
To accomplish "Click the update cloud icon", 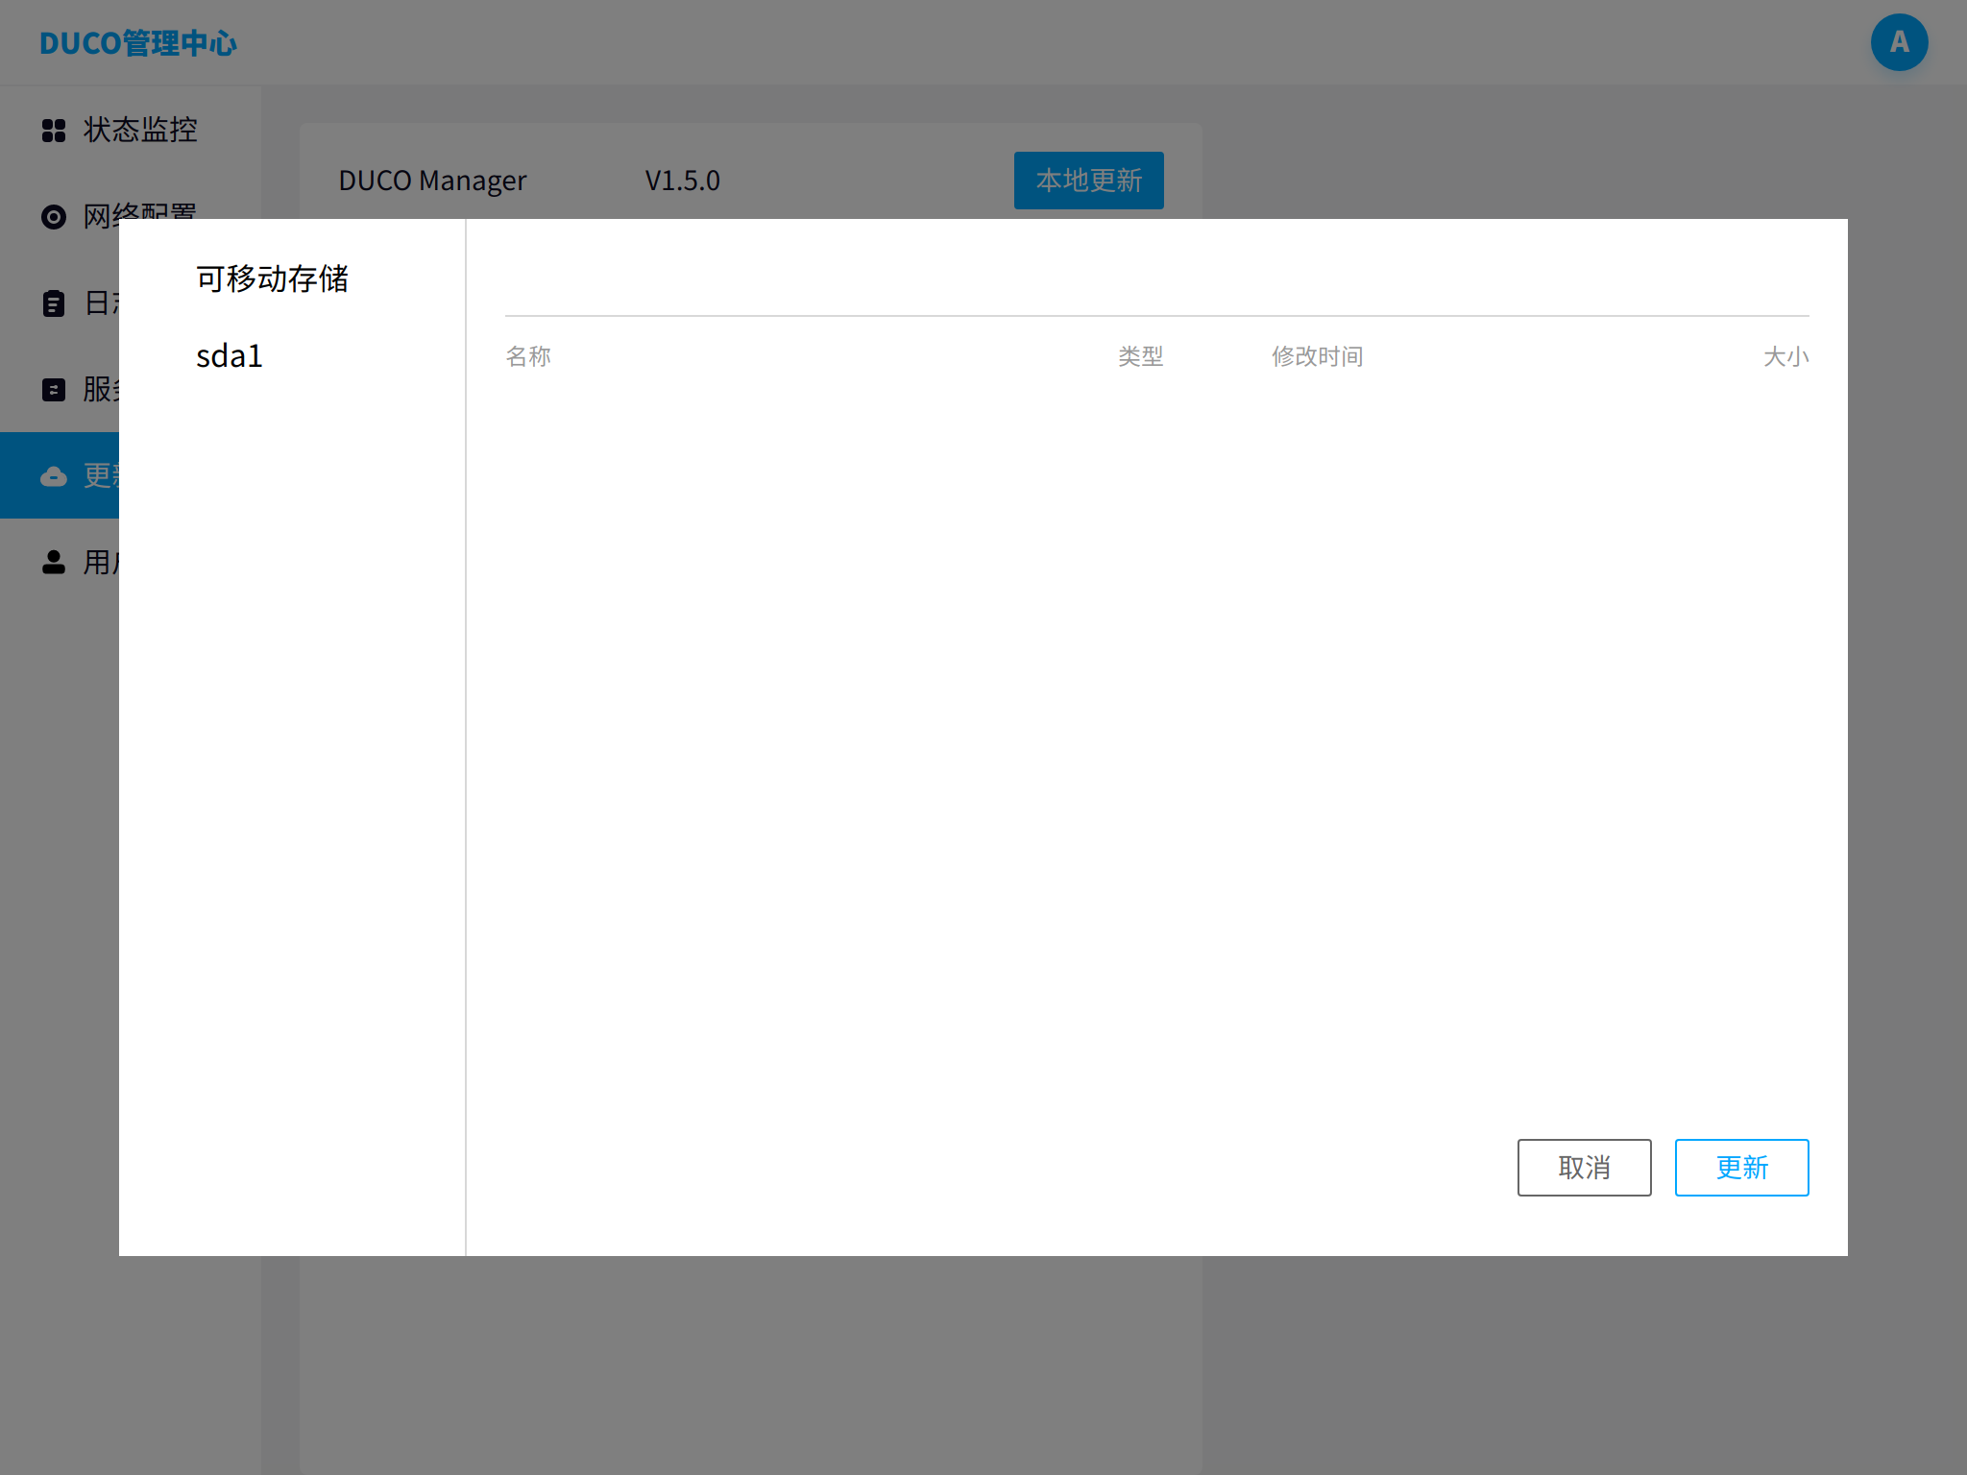I will click(x=54, y=476).
